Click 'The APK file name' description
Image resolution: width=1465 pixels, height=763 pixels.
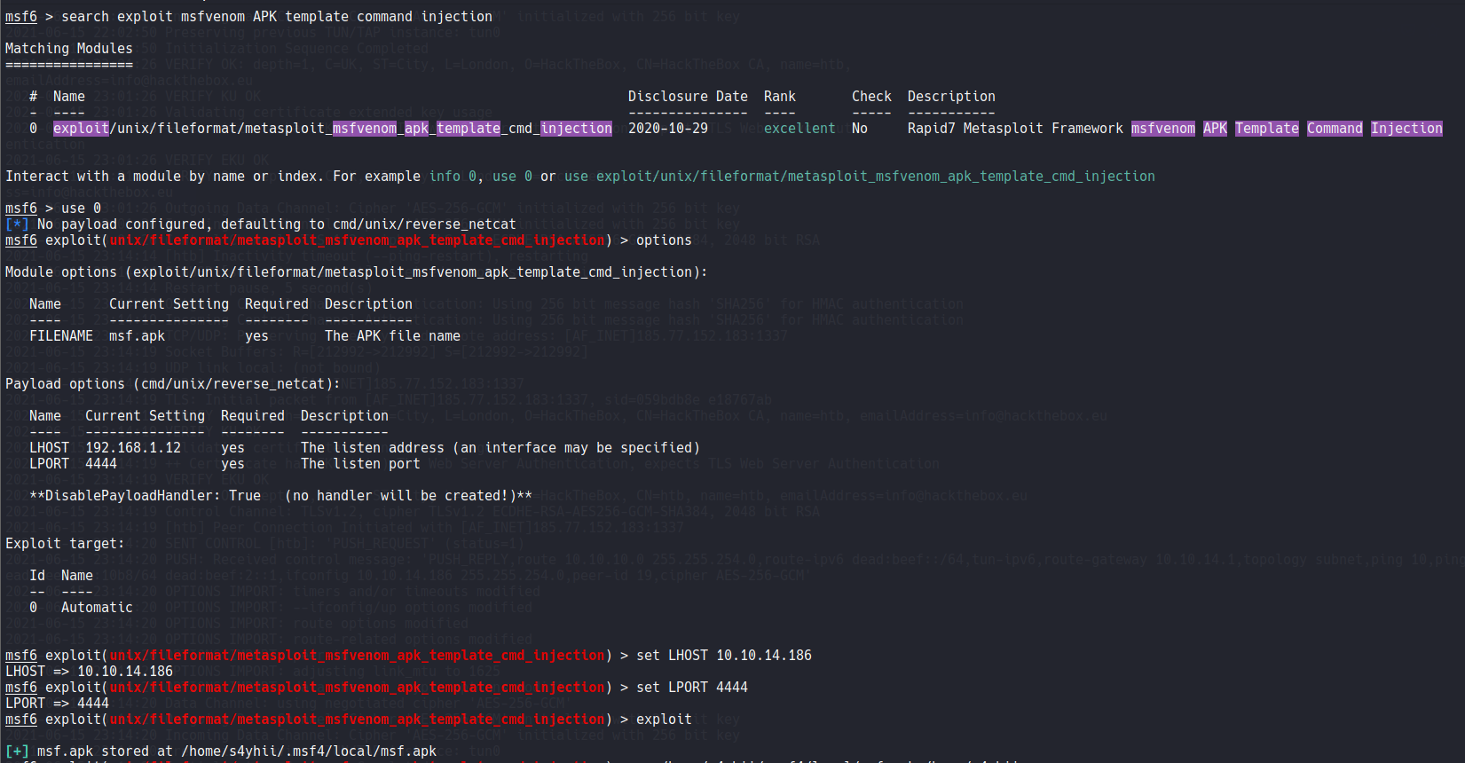pos(392,336)
